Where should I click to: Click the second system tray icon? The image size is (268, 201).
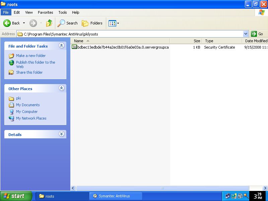click(x=234, y=196)
